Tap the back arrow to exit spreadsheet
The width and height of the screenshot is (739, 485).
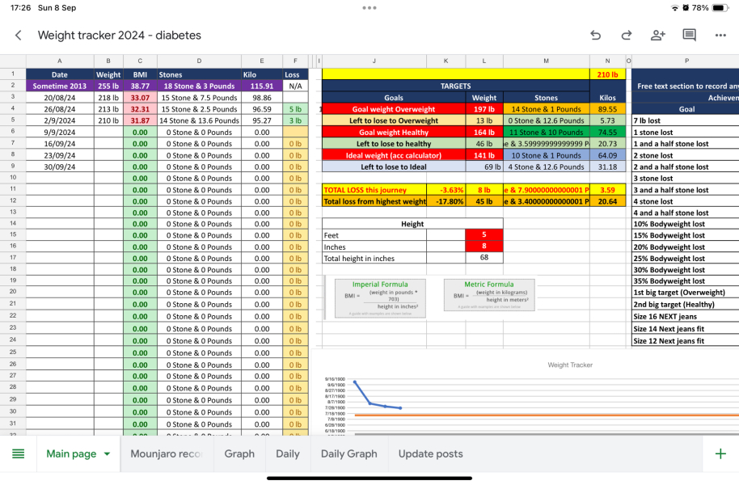tap(19, 36)
